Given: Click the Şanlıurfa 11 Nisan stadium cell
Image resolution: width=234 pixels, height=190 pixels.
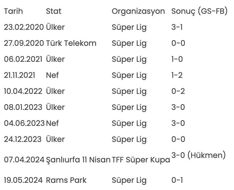Looking at the screenshot, I should pos(78,160).
